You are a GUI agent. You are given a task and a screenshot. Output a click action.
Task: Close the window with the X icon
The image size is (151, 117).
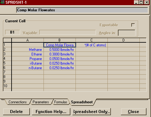pyautogui.click(x=147, y=2)
